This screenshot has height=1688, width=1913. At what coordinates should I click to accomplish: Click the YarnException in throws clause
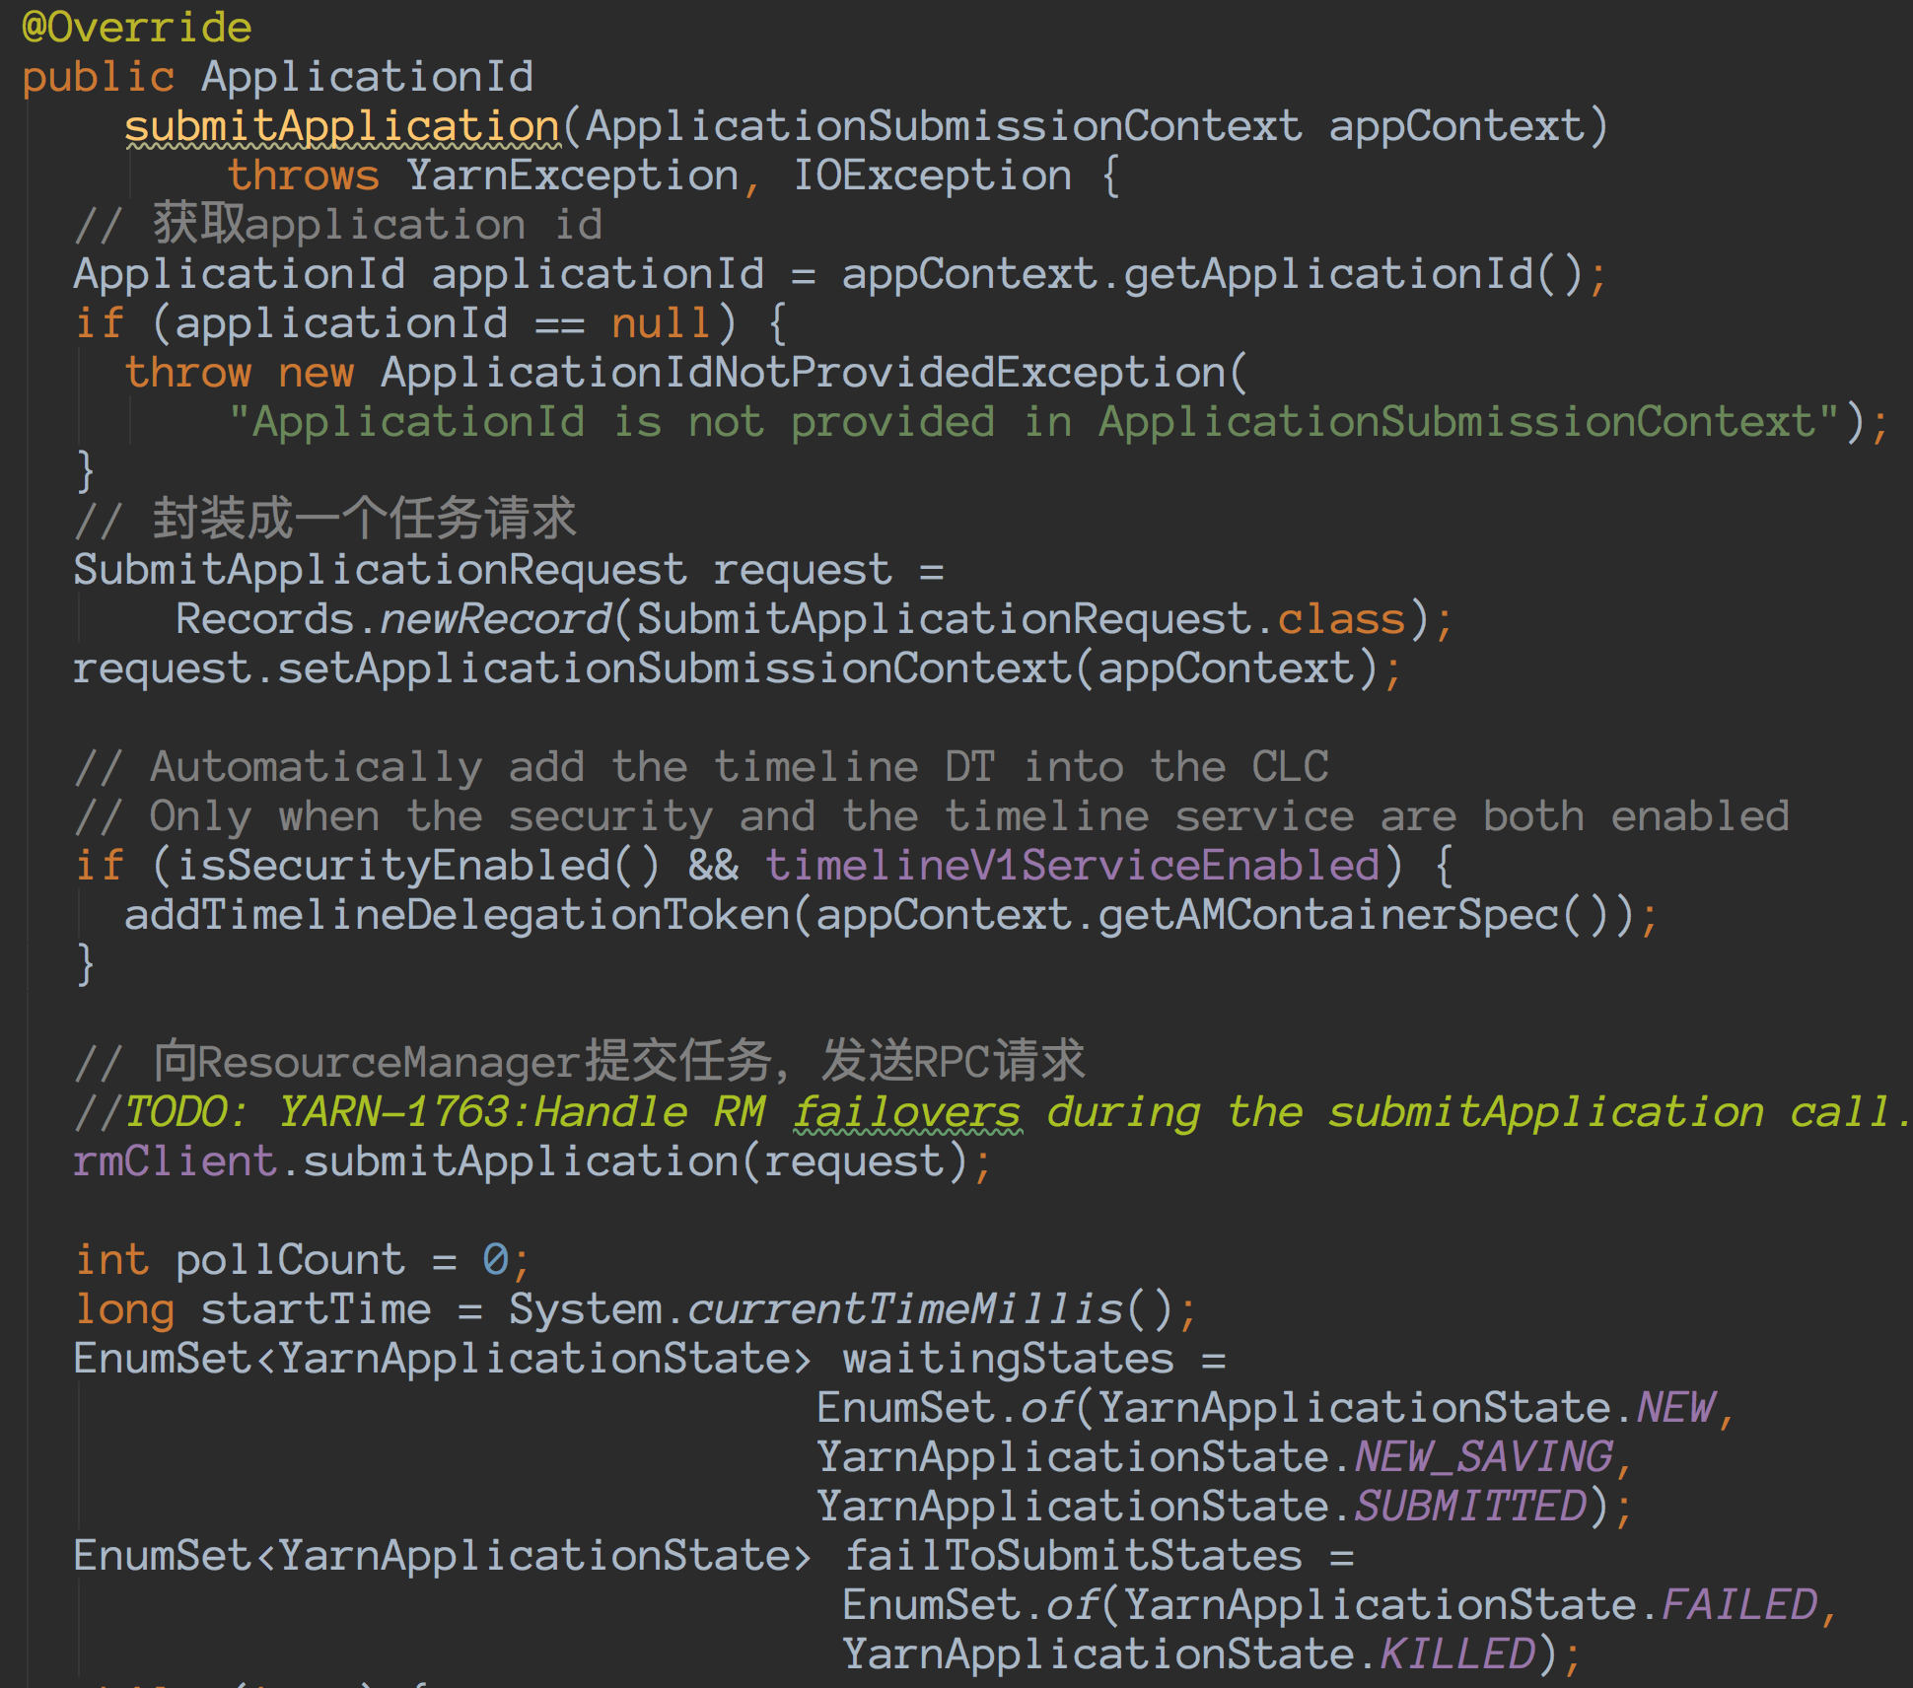[x=572, y=176]
